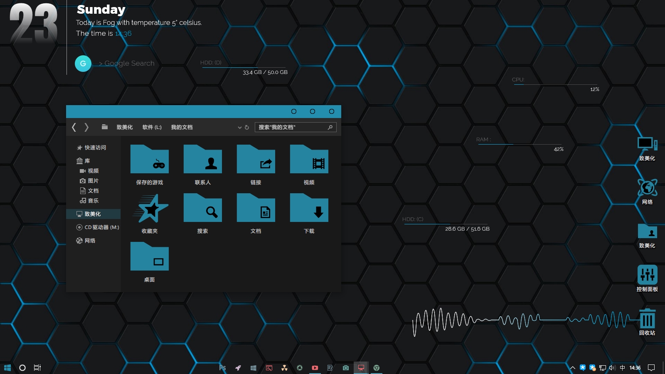Image resolution: width=665 pixels, height=374 pixels.
Task: Select 库 in the sidebar
Action: click(83, 161)
